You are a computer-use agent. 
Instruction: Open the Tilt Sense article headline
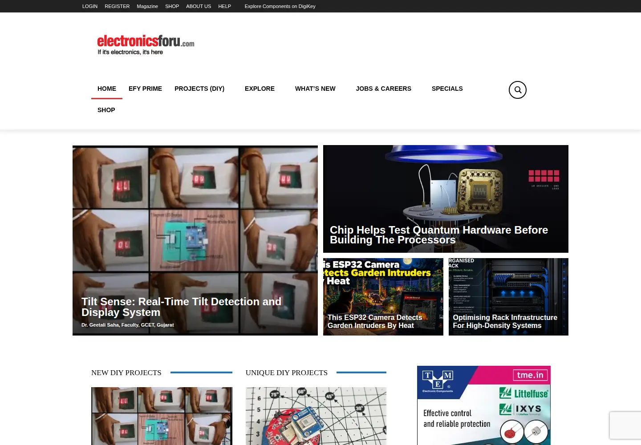pos(181,307)
